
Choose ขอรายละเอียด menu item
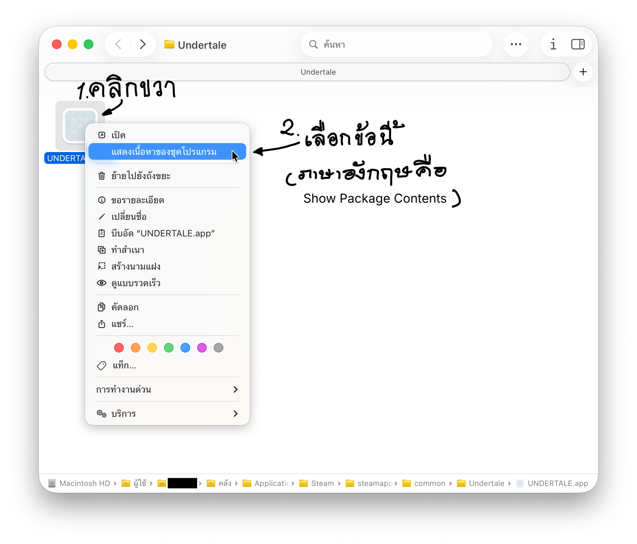[167, 200]
